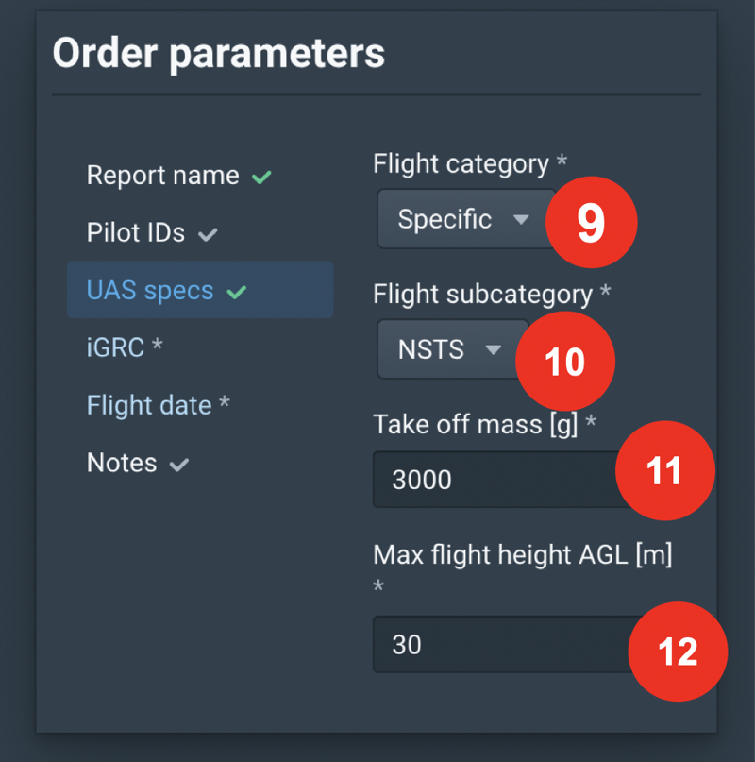Viewport: 755px width, 762px height.
Task: Go to the Pilot IDs section
Action: point(136,233)
